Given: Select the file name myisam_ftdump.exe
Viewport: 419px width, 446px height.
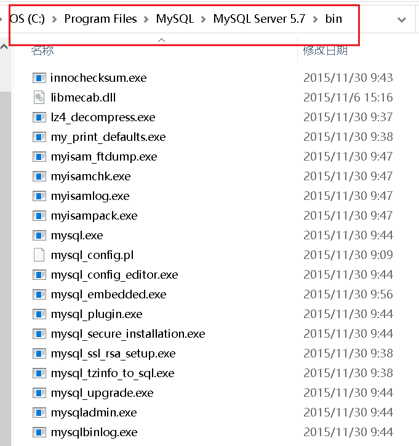Looking at the screenshot, I should pyautogui.click(x=104, y=157).
